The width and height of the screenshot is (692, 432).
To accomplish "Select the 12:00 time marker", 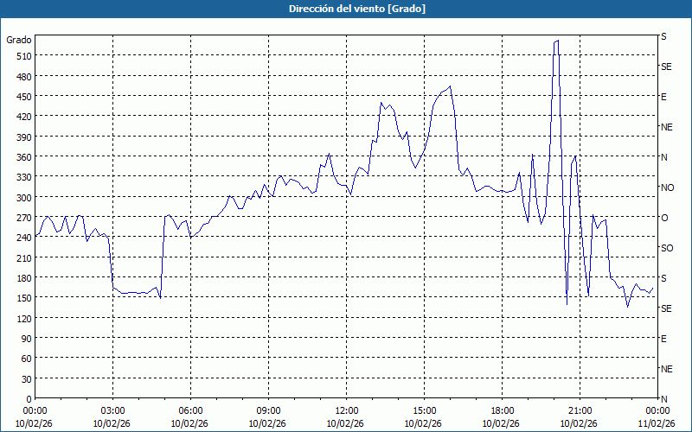I will [x=346, y=410].
